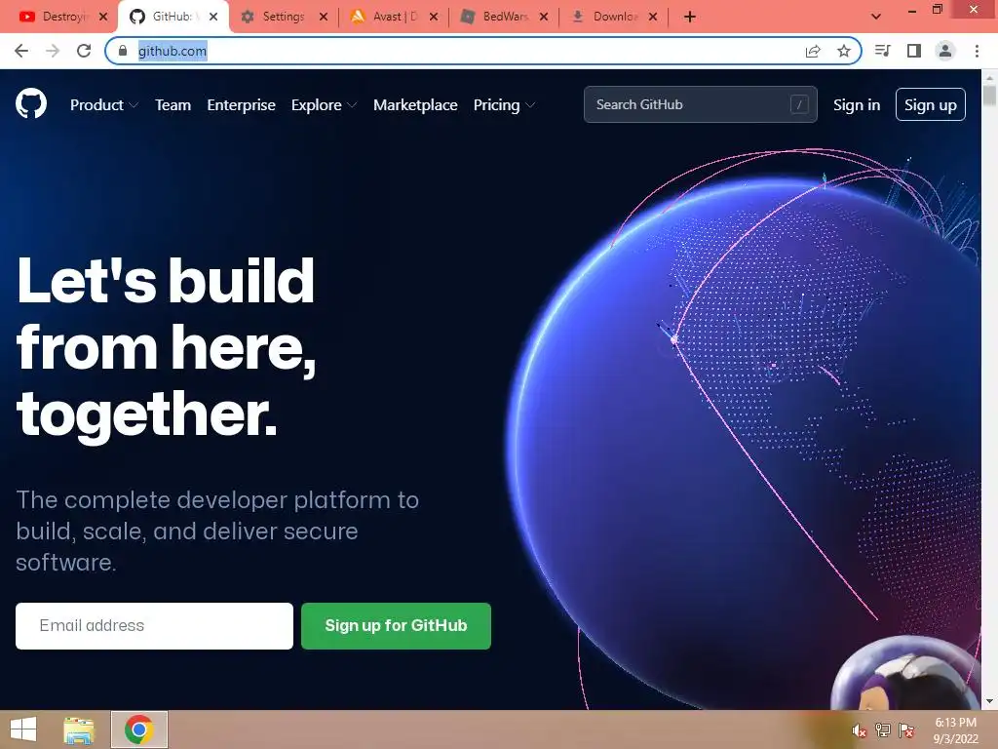Image resolution: width=998 pixels, height=749 pixels.
Task: Click the Sign up button in header
Action: [x=931, y=104]
